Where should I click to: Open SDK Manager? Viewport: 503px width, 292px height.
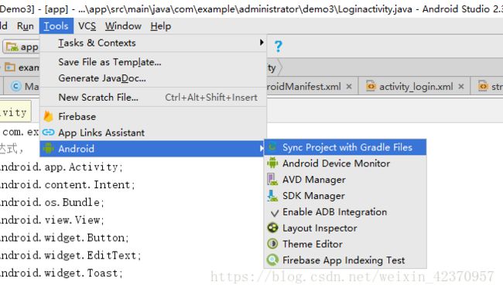(x=345, y=196)
